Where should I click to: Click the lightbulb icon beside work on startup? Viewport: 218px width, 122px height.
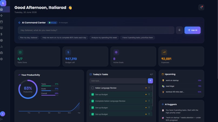pos(163,81)
